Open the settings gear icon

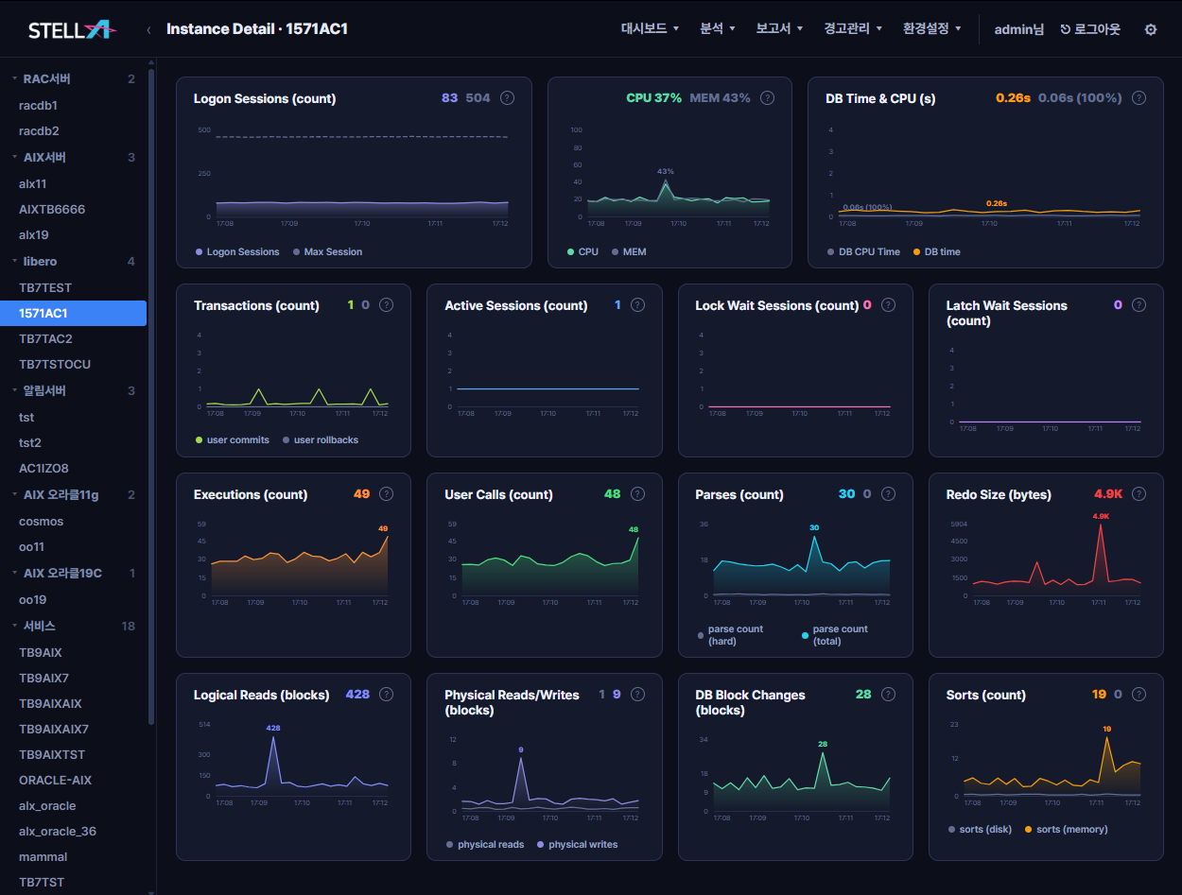tap(1151, 29)
